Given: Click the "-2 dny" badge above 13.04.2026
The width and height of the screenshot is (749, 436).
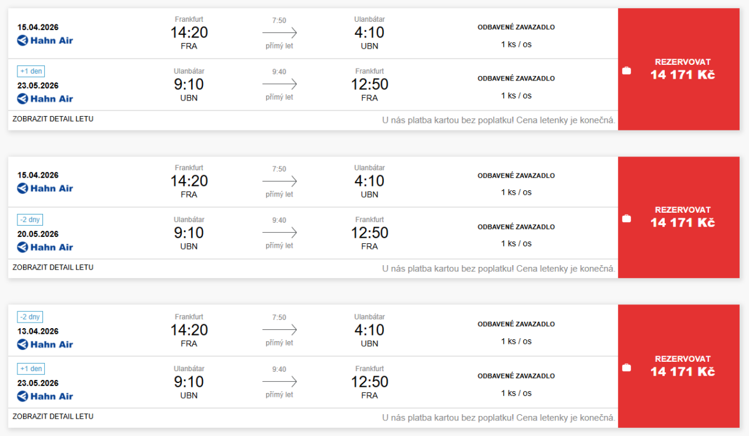Looking at the screenshot, I should 30,317.
